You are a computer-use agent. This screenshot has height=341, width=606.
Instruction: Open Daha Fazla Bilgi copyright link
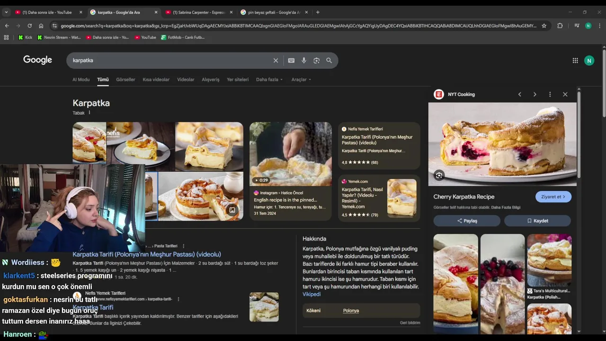[x=506, y=207]
